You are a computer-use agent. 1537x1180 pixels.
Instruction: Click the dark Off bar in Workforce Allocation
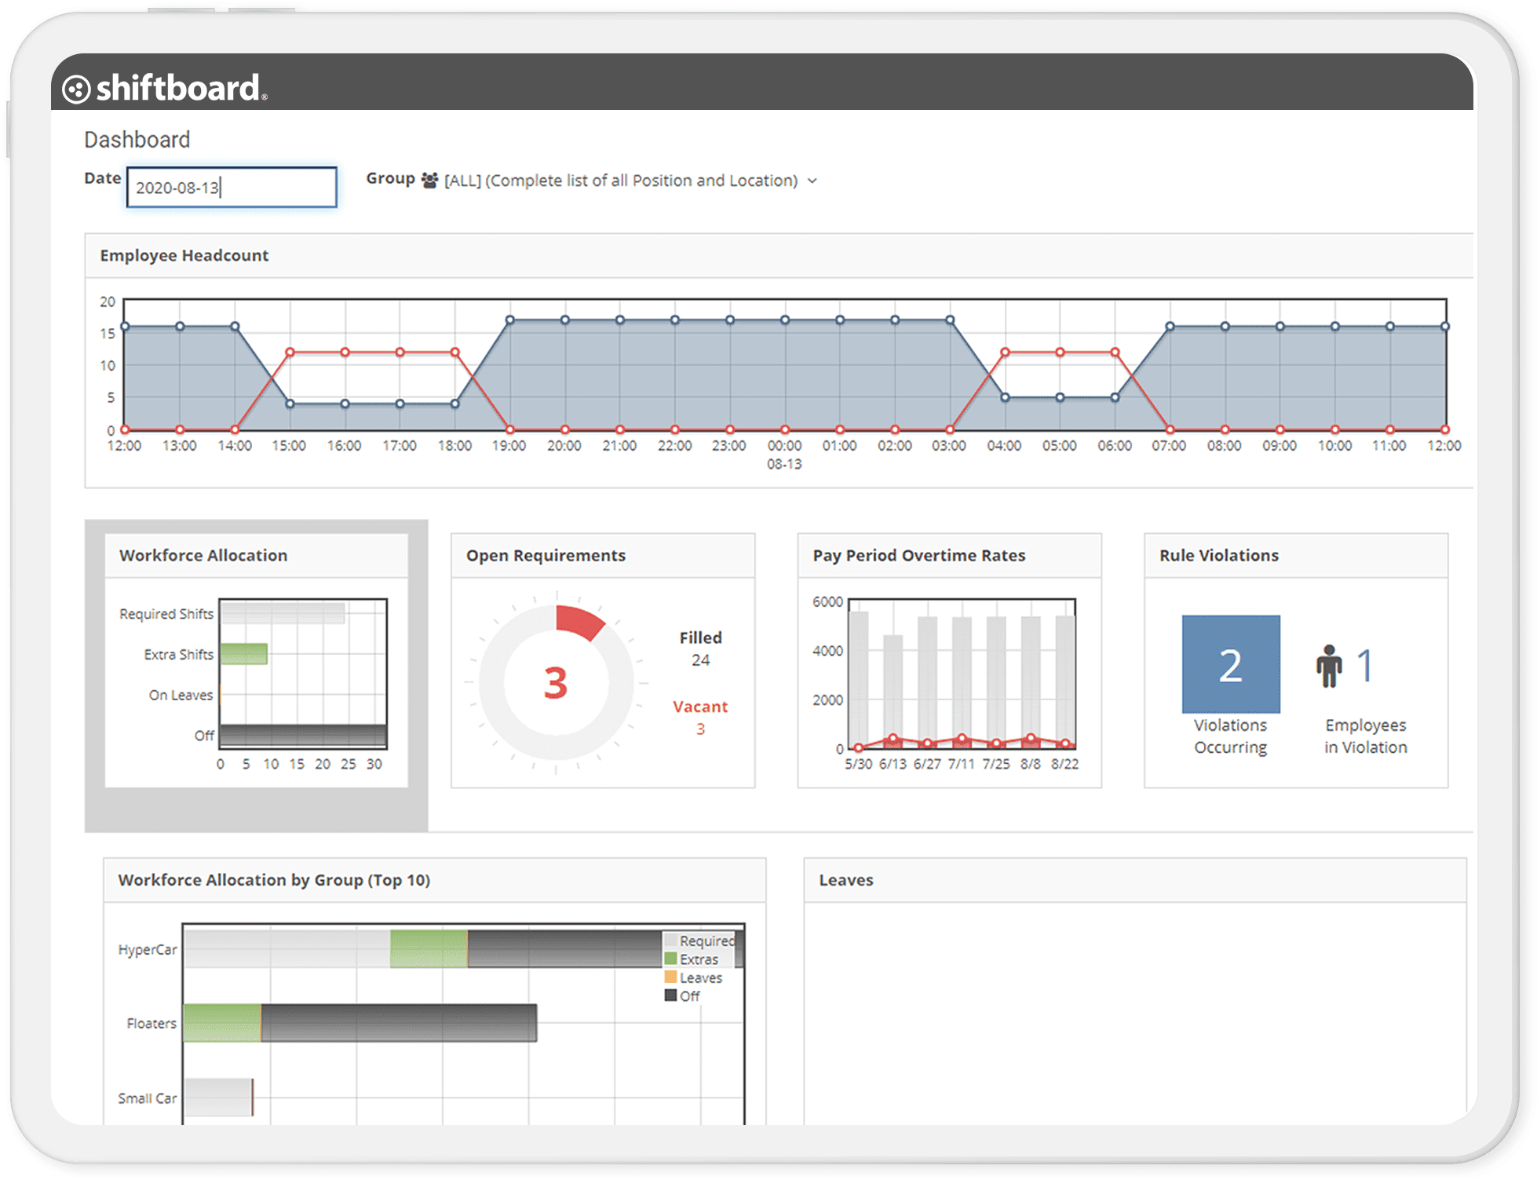coord(303,736)
